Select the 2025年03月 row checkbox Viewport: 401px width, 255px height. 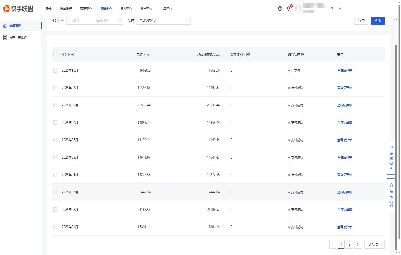coord(55,192)
